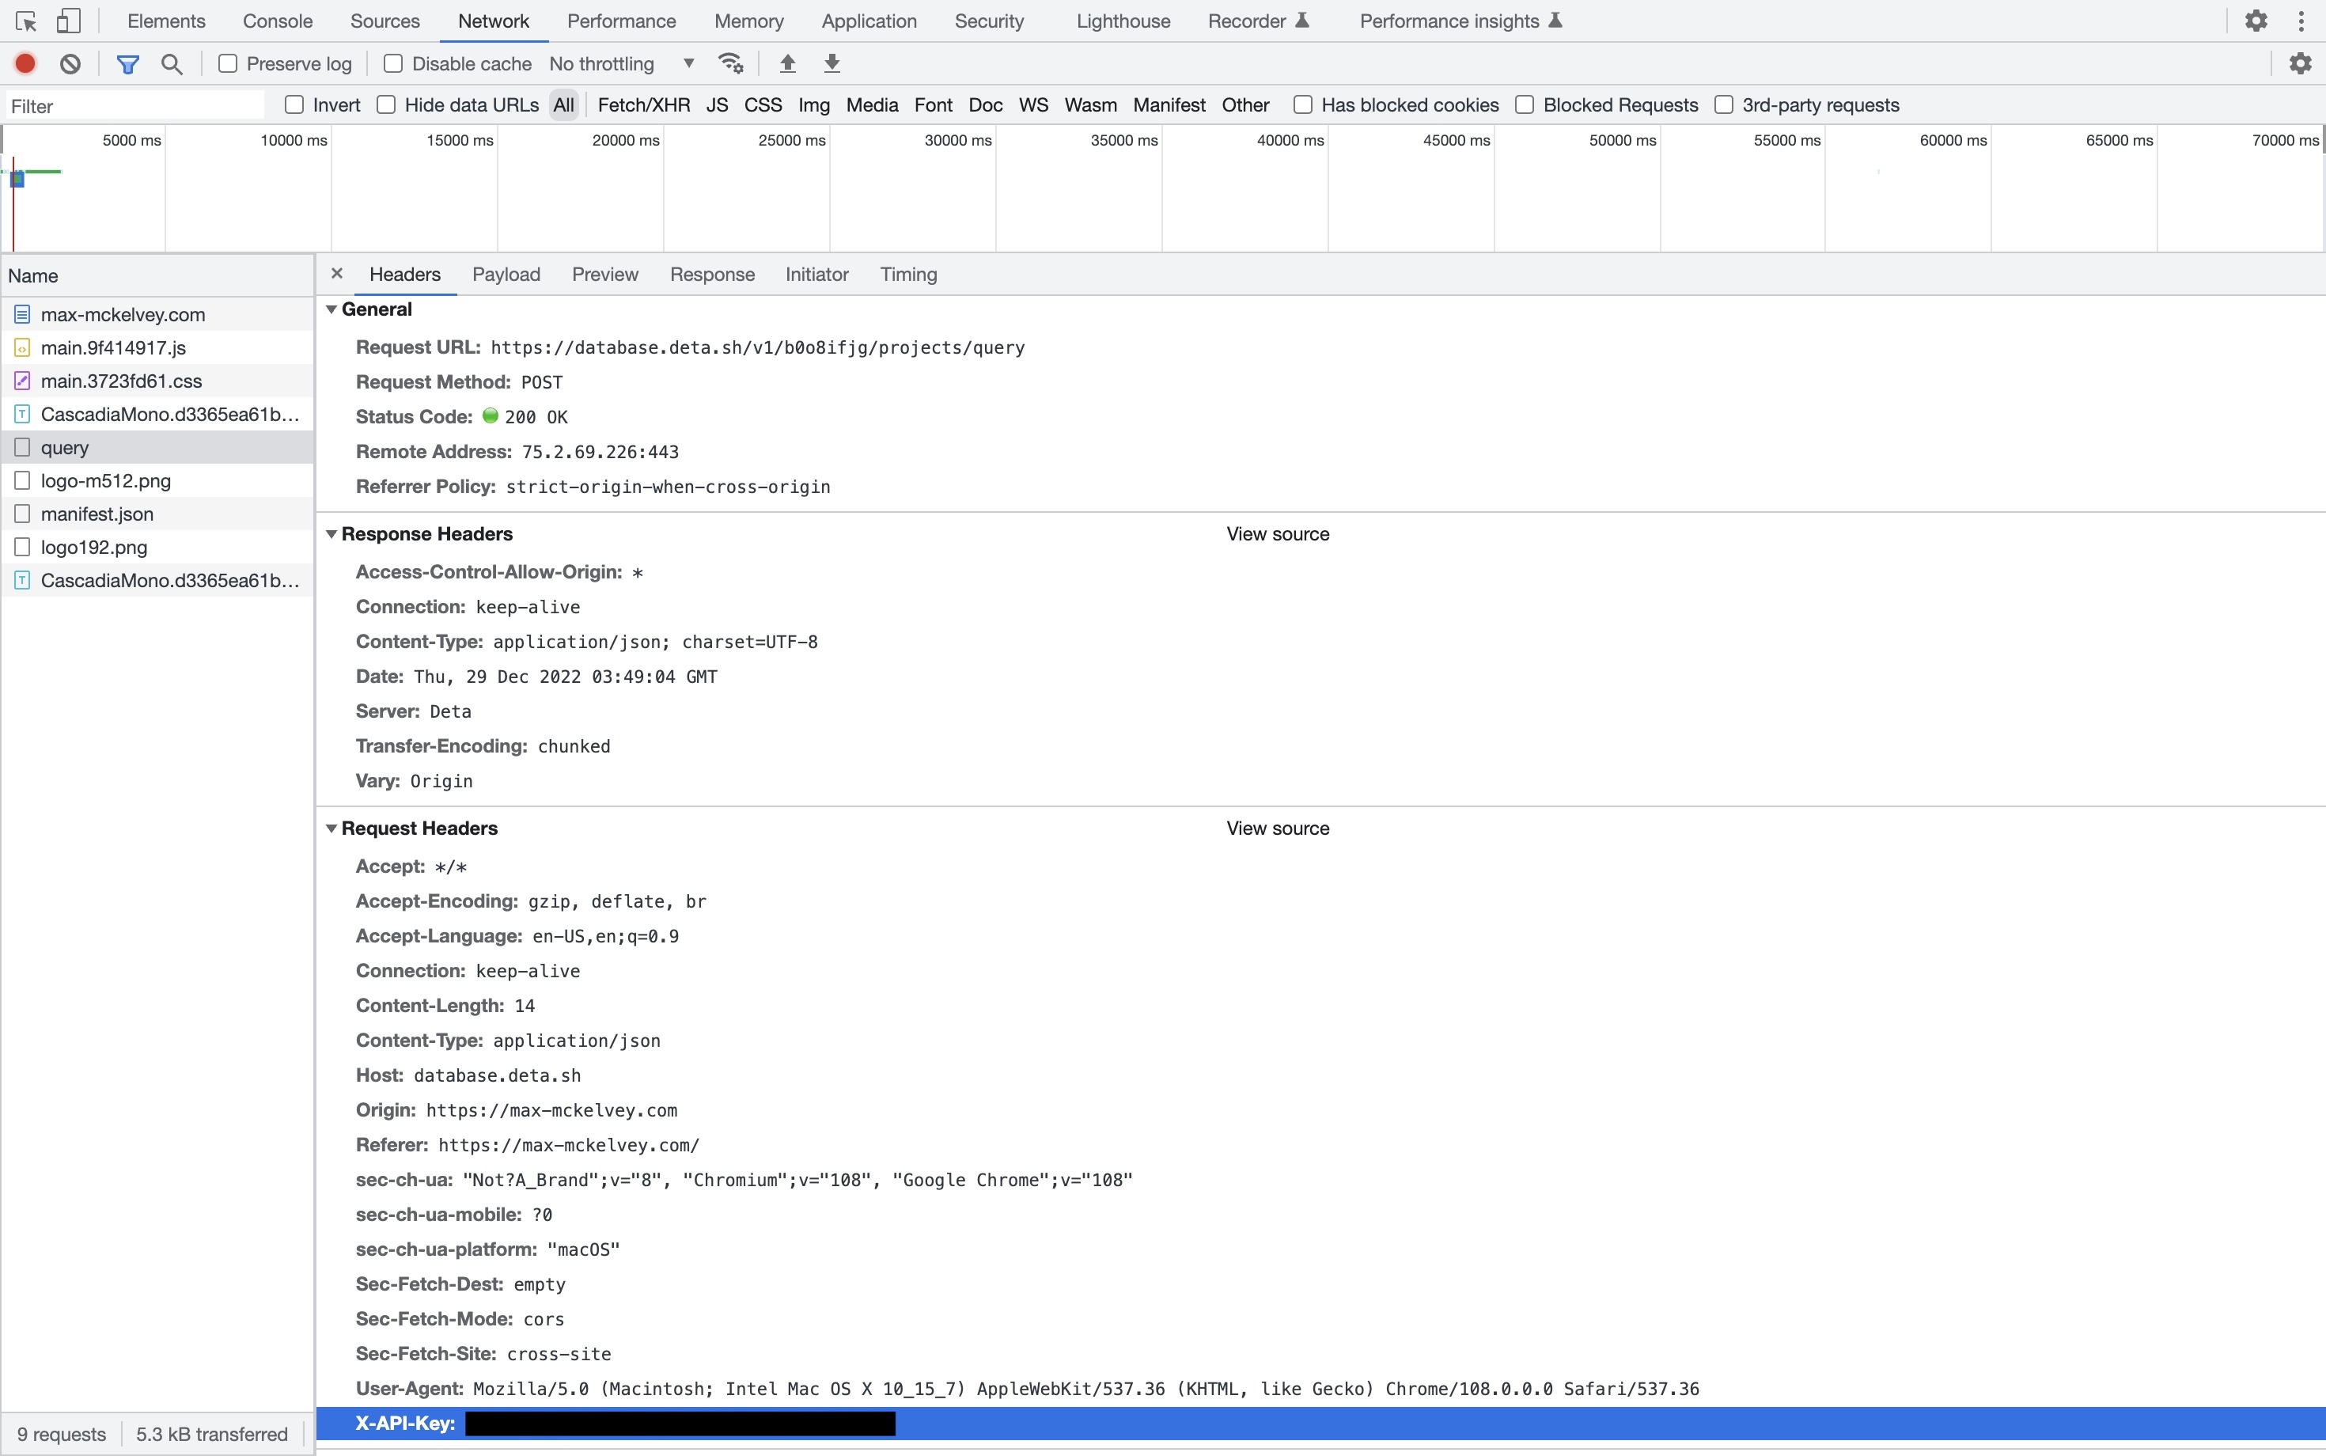This screenshot has width=2326, height=1456.
Task: Select main.3723fd61.css request
Action: click(x=158, y=381)
